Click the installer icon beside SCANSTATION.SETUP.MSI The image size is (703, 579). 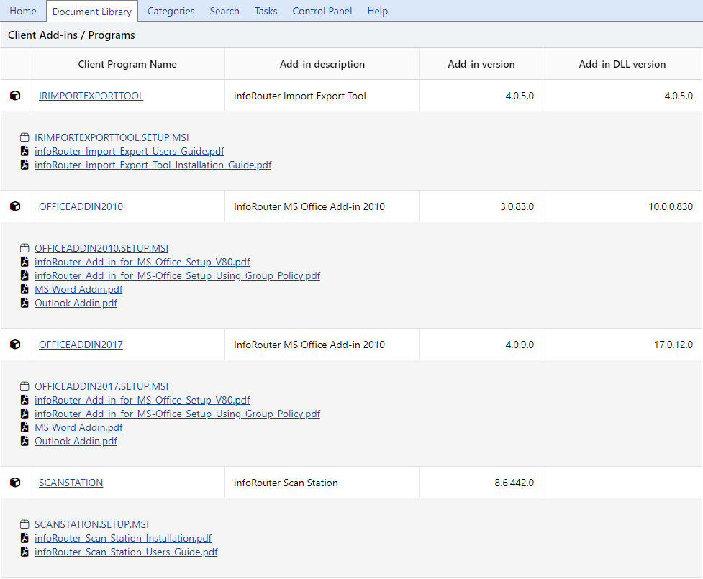(x=24, y=524)
